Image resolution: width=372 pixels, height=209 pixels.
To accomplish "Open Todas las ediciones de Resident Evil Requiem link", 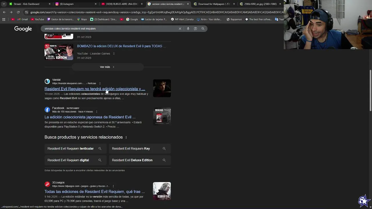I will point(94,192).
